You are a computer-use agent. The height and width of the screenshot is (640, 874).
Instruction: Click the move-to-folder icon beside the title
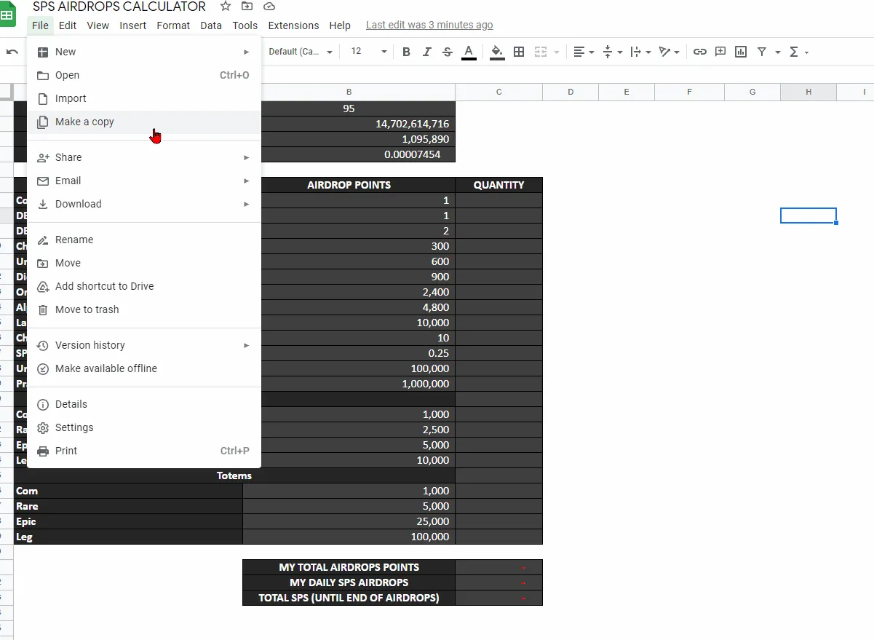click(x=247, y=7)
